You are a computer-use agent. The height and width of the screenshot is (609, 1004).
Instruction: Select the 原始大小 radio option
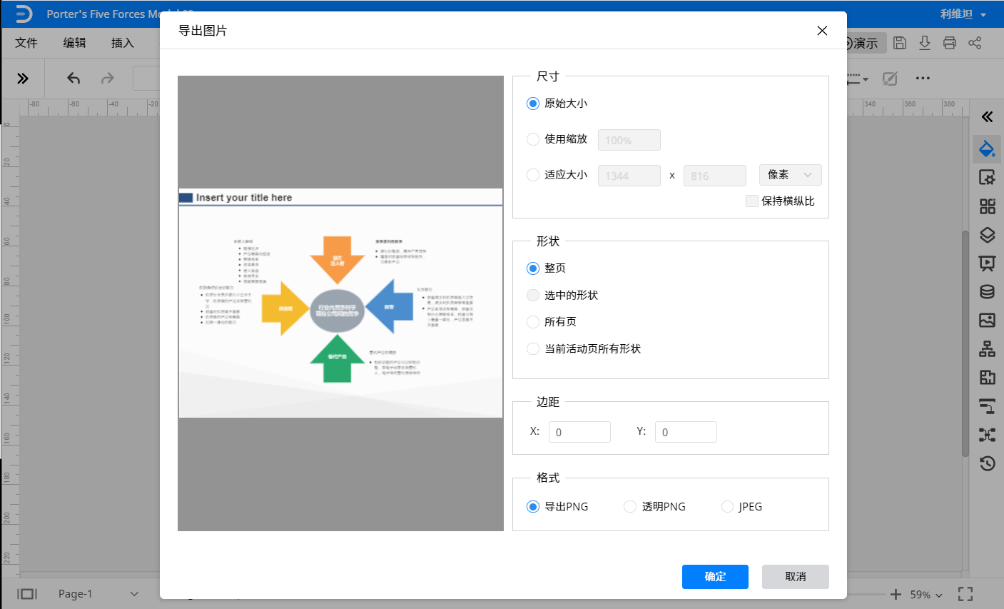point(533,104)
